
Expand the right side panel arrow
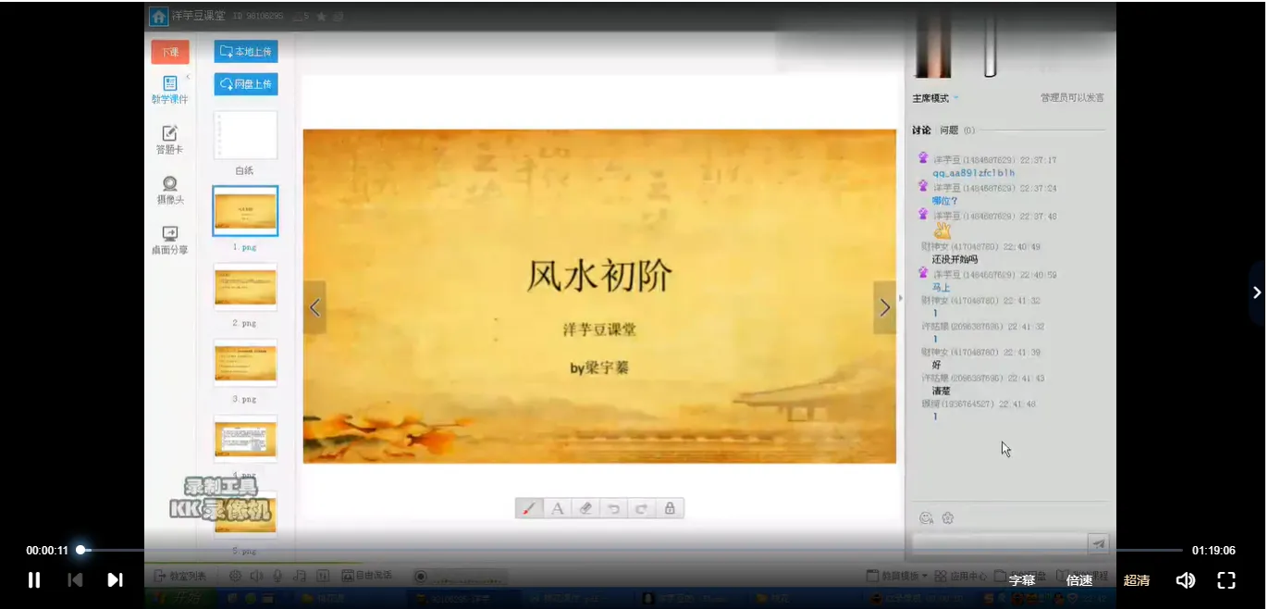tap(1257, 292)
